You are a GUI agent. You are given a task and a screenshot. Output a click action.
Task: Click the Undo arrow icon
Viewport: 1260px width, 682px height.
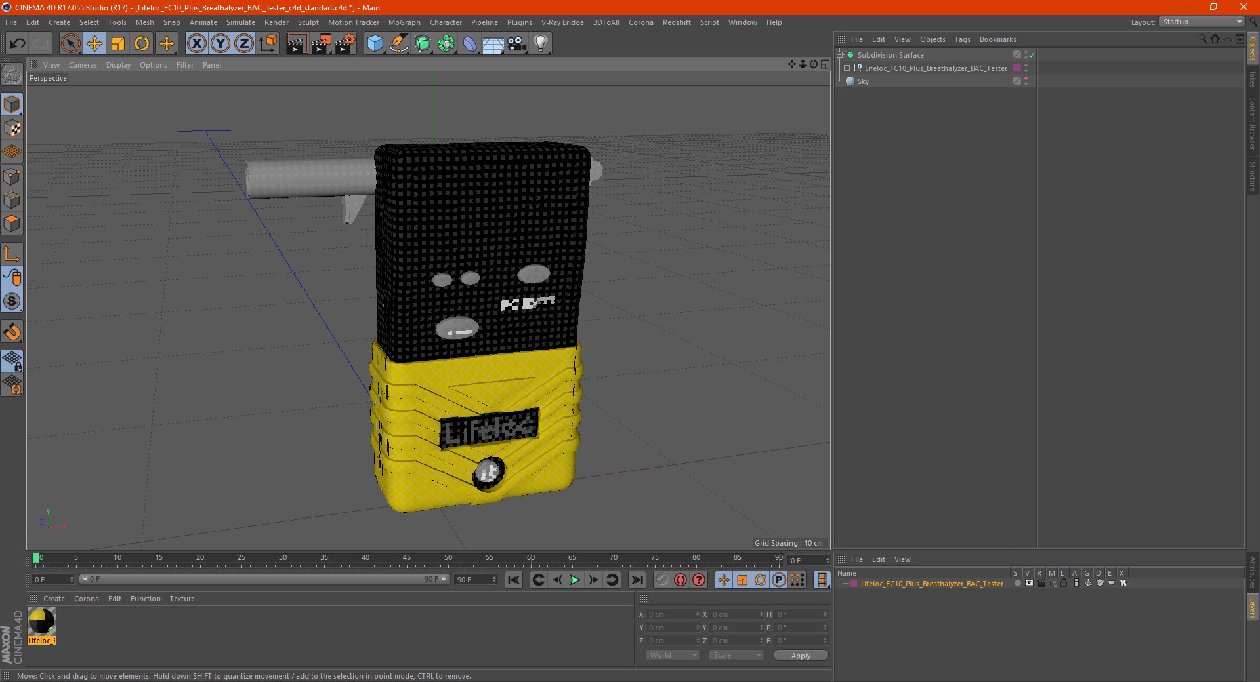(x=18, y=44)
